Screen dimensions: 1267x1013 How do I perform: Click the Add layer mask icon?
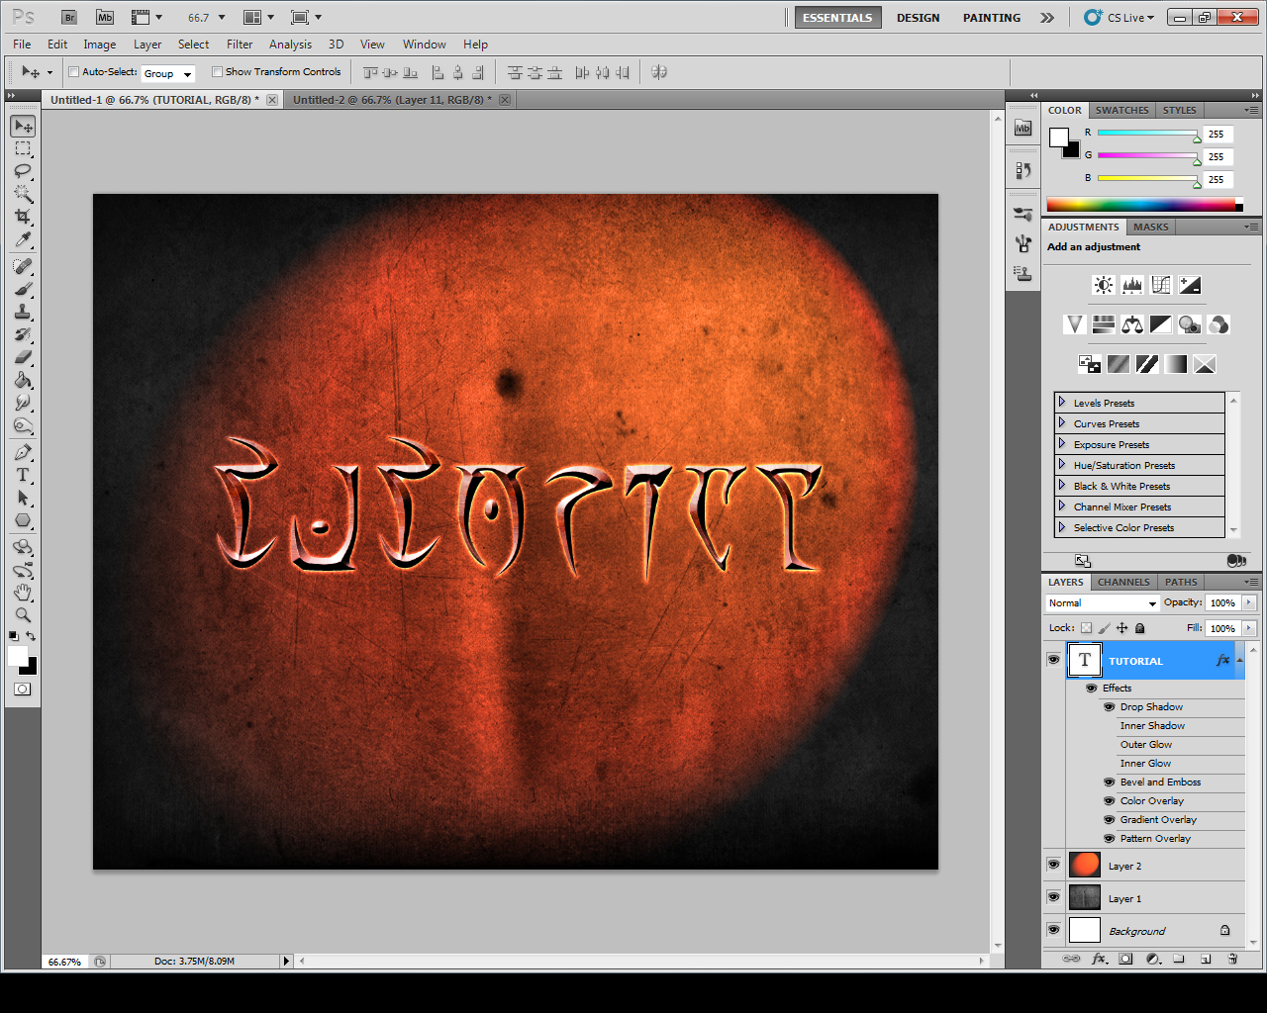pyautogui.click(x=1125, y=959)
